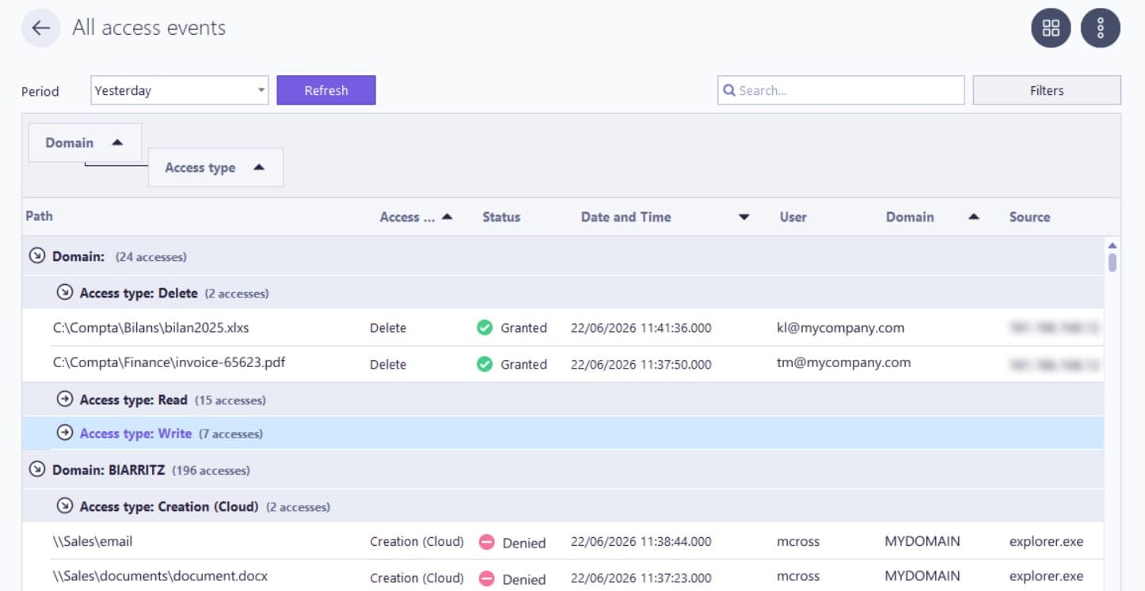The width and height of the screenshot is (1145, 591).
Task: Go back with the arrow button
Action: click(41, 28)
